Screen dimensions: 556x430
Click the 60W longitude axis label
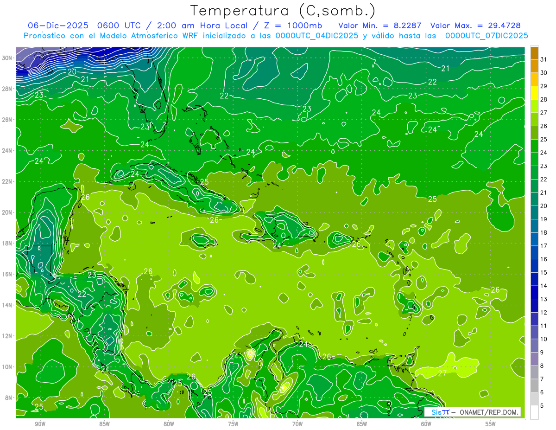coord(426,424)
